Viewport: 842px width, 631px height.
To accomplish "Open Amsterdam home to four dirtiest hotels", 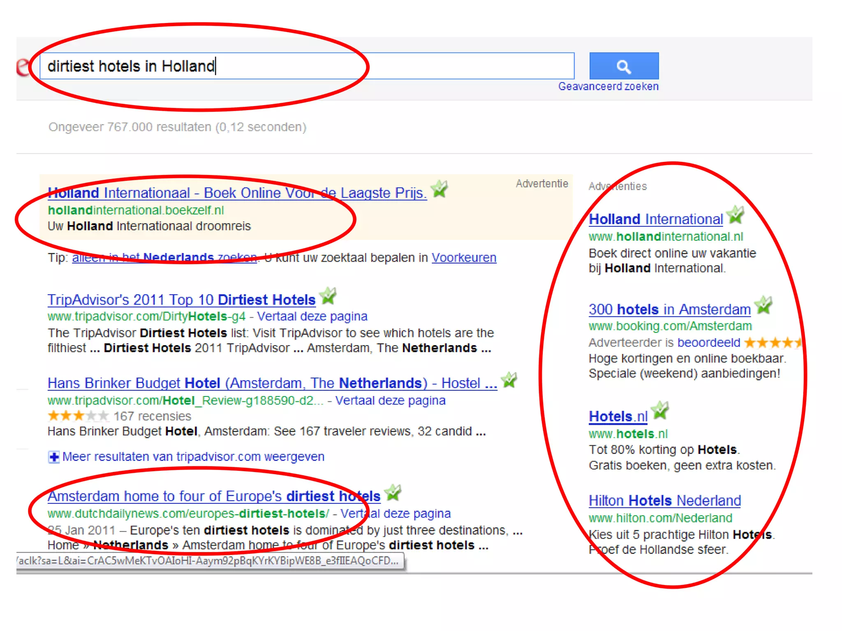I will point(214,496).
